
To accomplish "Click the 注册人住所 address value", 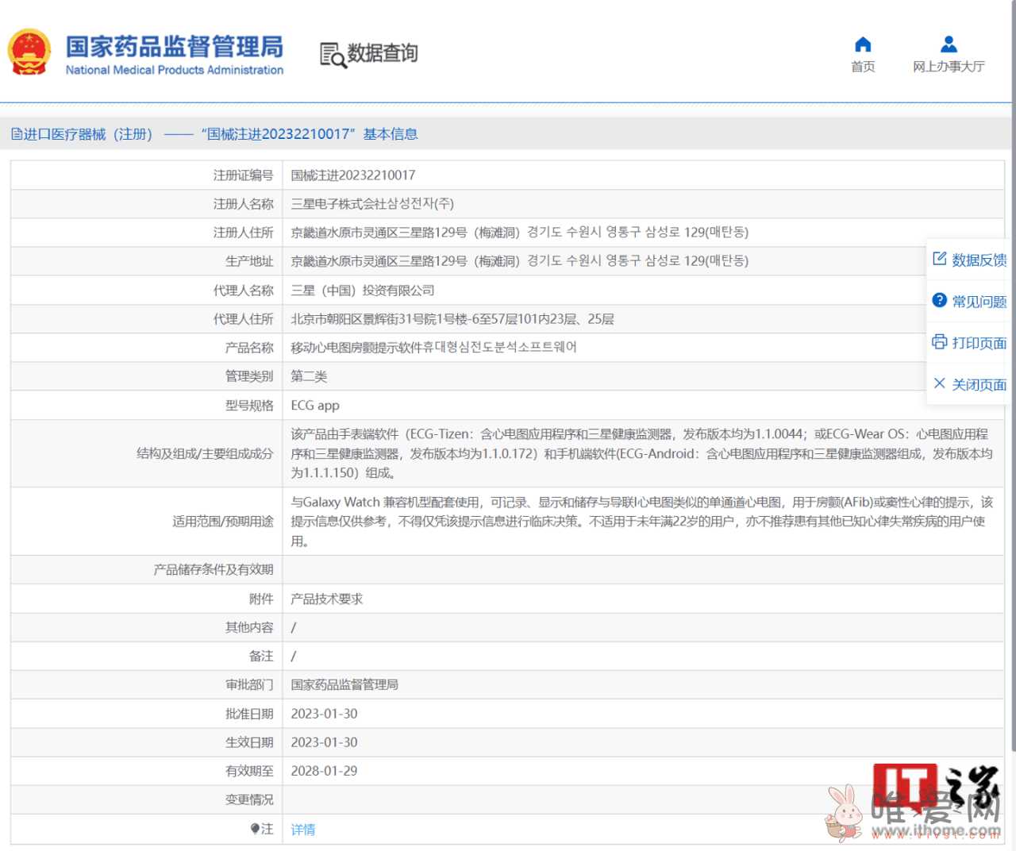I will (x=520, y=232).
